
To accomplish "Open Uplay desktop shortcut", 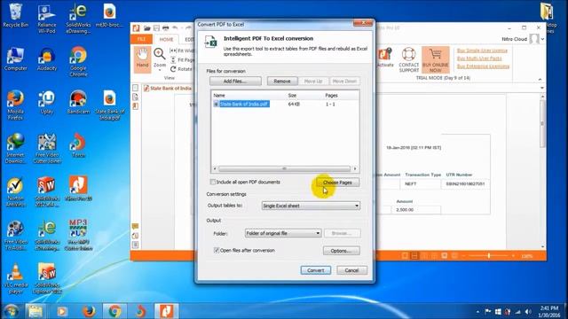I will coord(47,103).
